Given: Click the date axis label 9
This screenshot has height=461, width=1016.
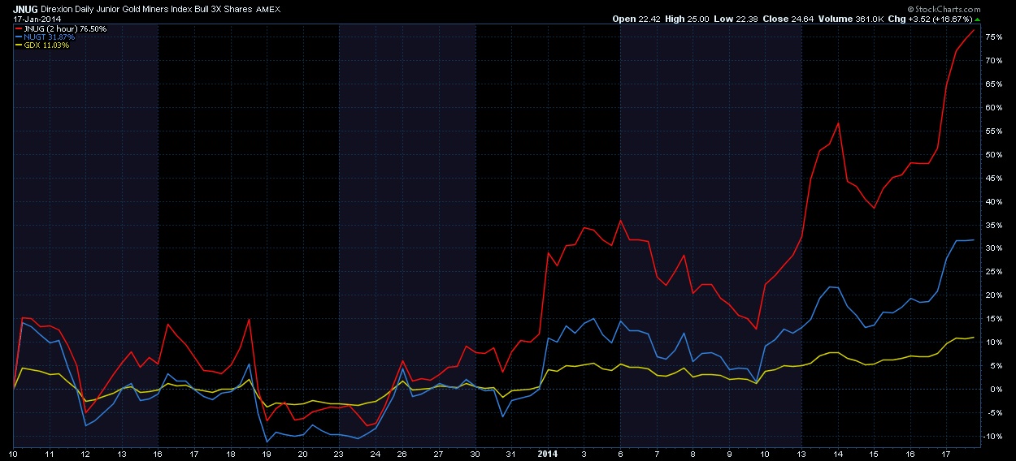Looking at the screenshot, I should coord(728,455).
